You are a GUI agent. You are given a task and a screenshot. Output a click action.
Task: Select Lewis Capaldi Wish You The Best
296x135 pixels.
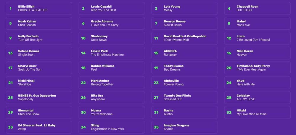pos(112,9)
